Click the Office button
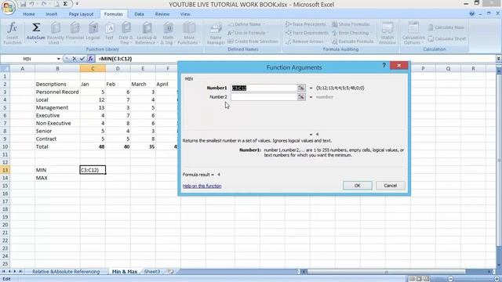The width and height of the screenshot is (502, 282). [8, 7]
